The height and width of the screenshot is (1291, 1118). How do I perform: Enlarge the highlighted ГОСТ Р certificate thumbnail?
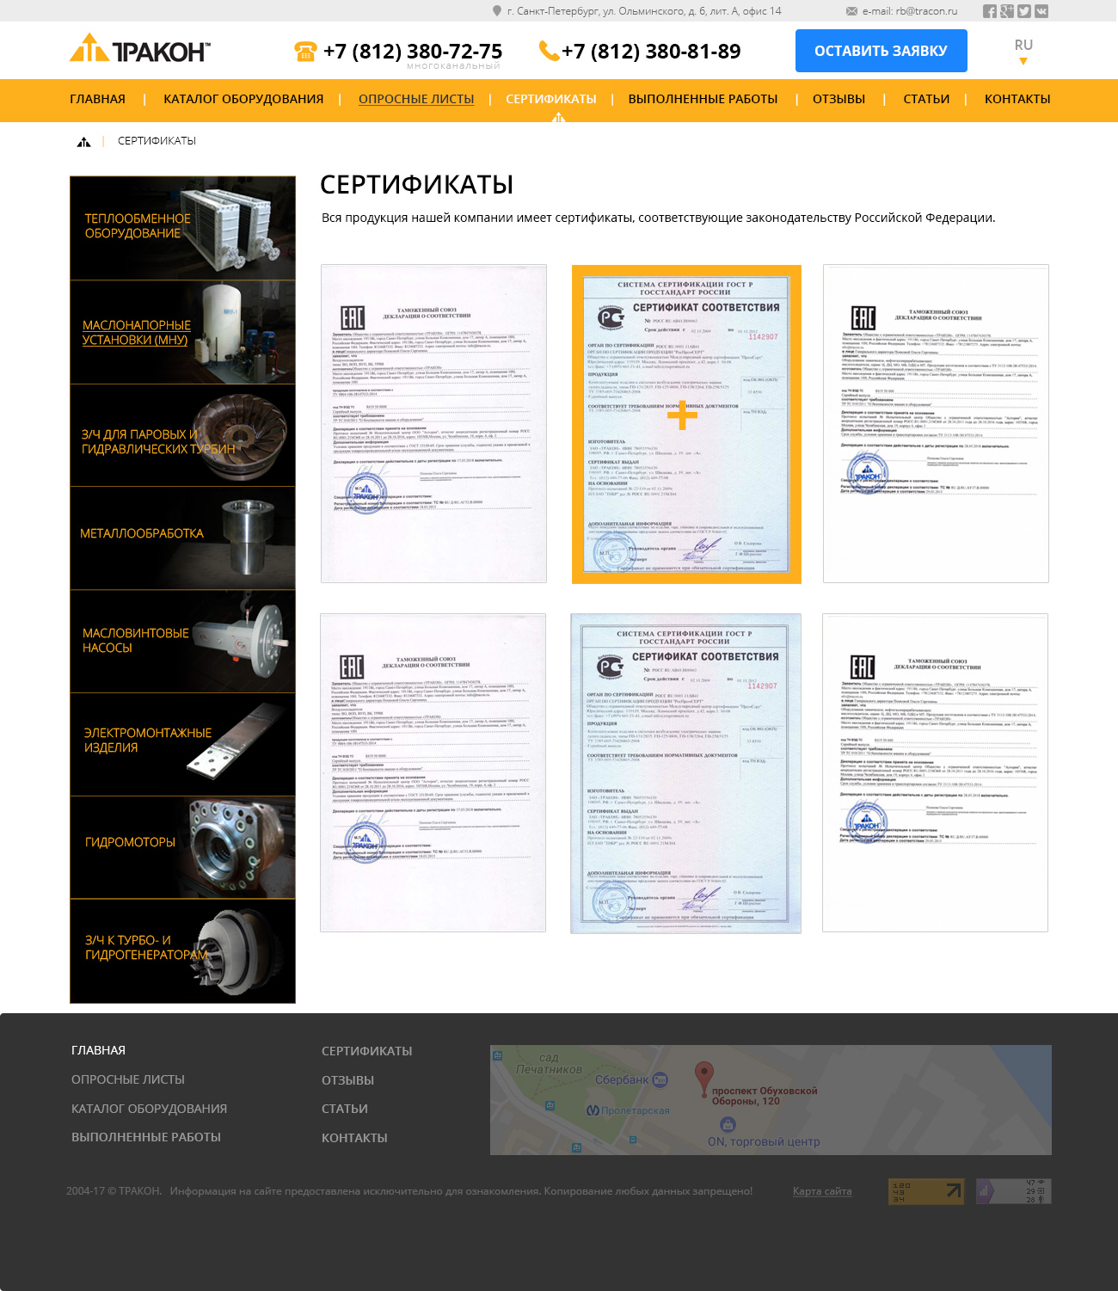(686, 424)
